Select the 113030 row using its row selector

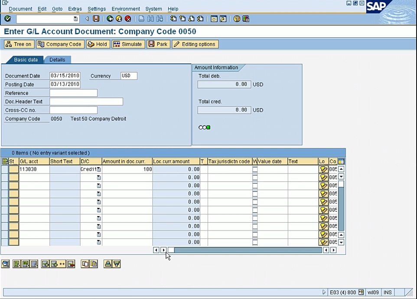tap(5, 169)
